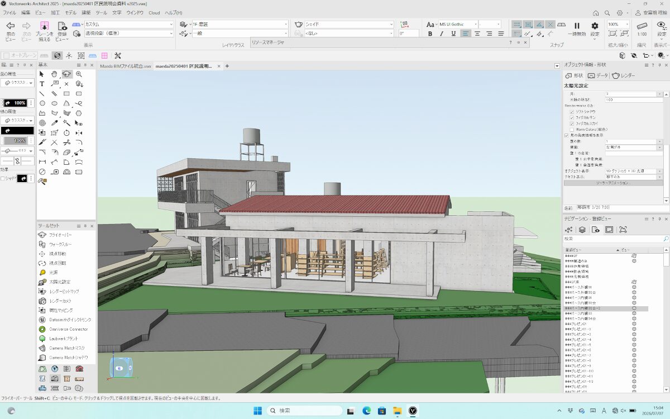Toggle visibility icon for 登録ビュー row 2F
The width and height of the screenshot is (670, 419).
click(634, 255)
